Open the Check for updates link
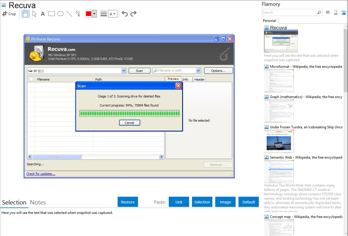 pyautogui.click(x=41, y=174)
